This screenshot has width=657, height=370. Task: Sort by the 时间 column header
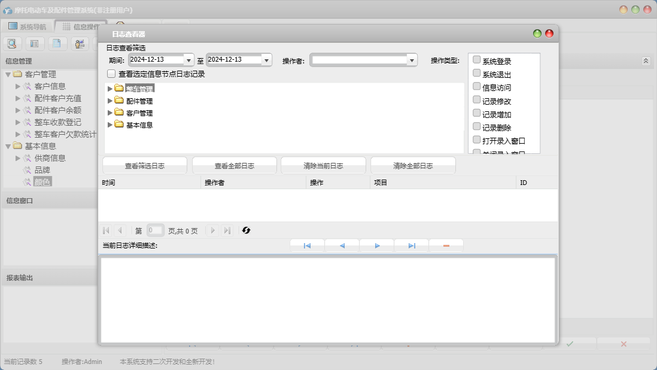coord(150,183)
